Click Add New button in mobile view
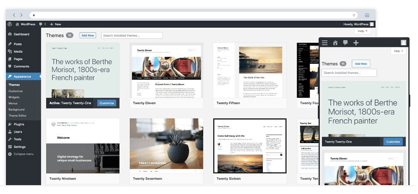This screenshot has width=418, height=194. coord(361,64)
